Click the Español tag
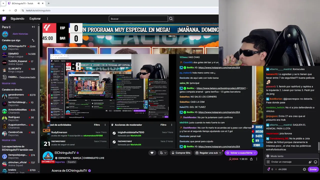The width and height of the screenshot is (320, 180). point(72,162)
